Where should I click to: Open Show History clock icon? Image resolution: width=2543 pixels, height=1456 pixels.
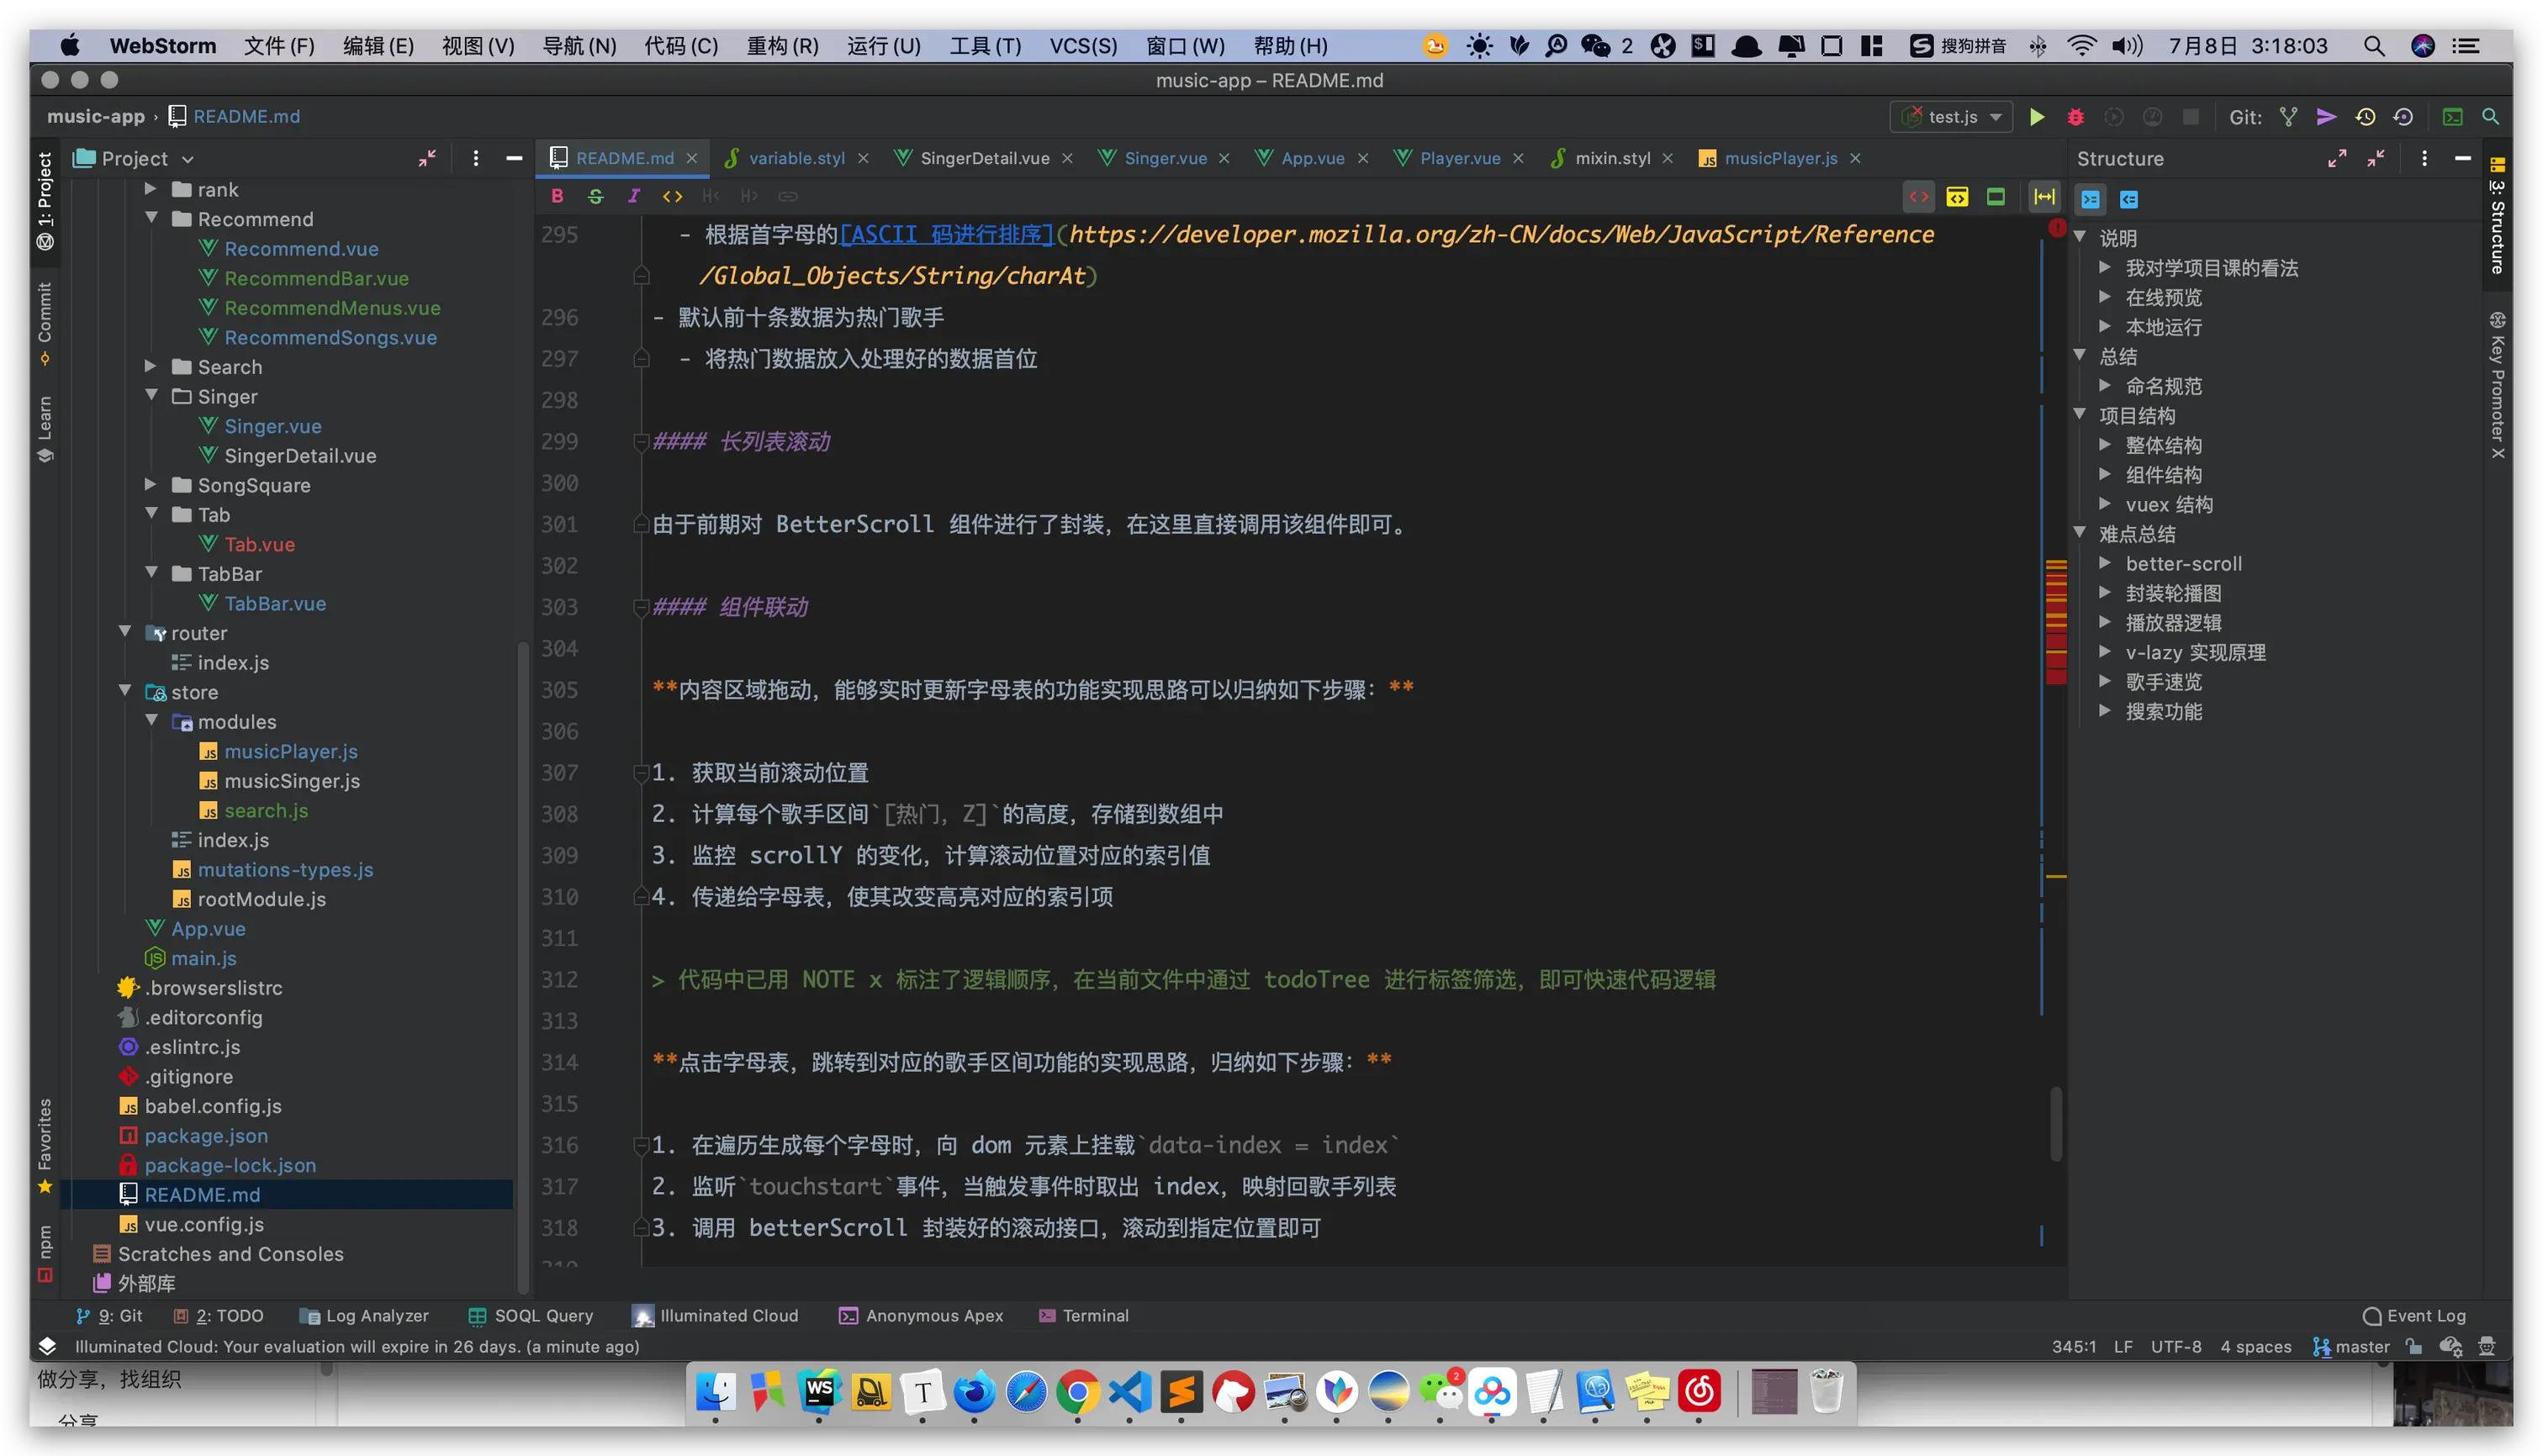coord(2365,117)
